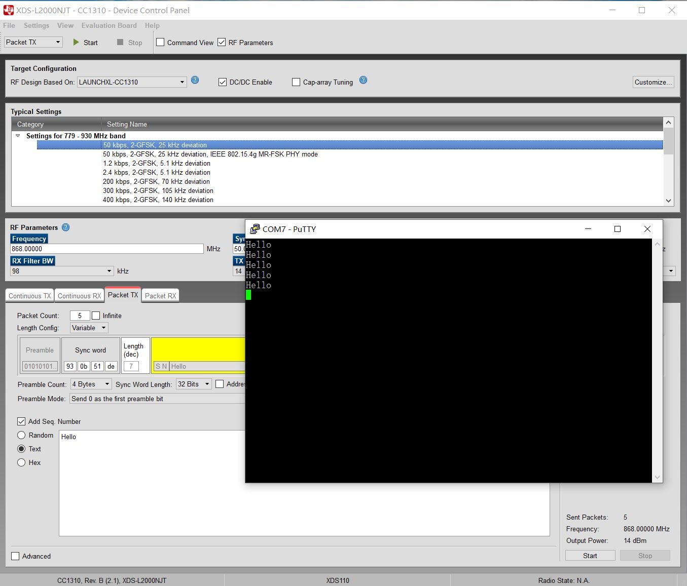Open the Length Config Variable dropdown

point(89,328)
